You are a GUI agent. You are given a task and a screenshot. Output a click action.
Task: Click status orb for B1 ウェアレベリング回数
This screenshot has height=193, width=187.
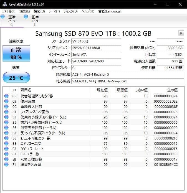(6, 112)
